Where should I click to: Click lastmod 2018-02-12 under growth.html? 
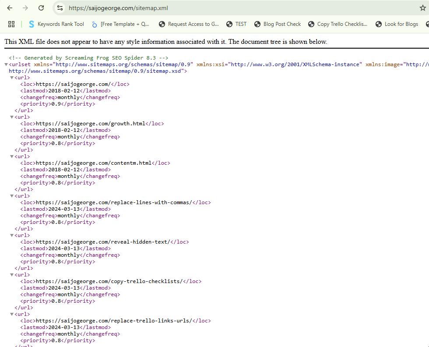64,130
